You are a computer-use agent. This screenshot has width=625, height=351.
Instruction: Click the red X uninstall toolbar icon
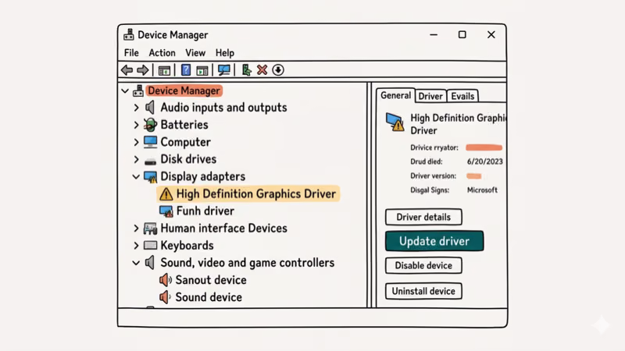[x=262, y=70]
